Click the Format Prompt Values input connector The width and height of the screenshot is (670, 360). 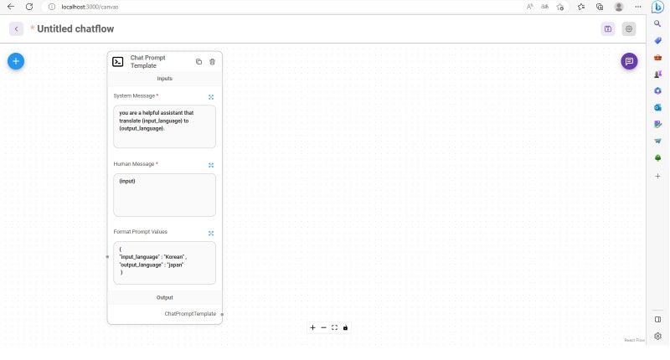point(107,257)
